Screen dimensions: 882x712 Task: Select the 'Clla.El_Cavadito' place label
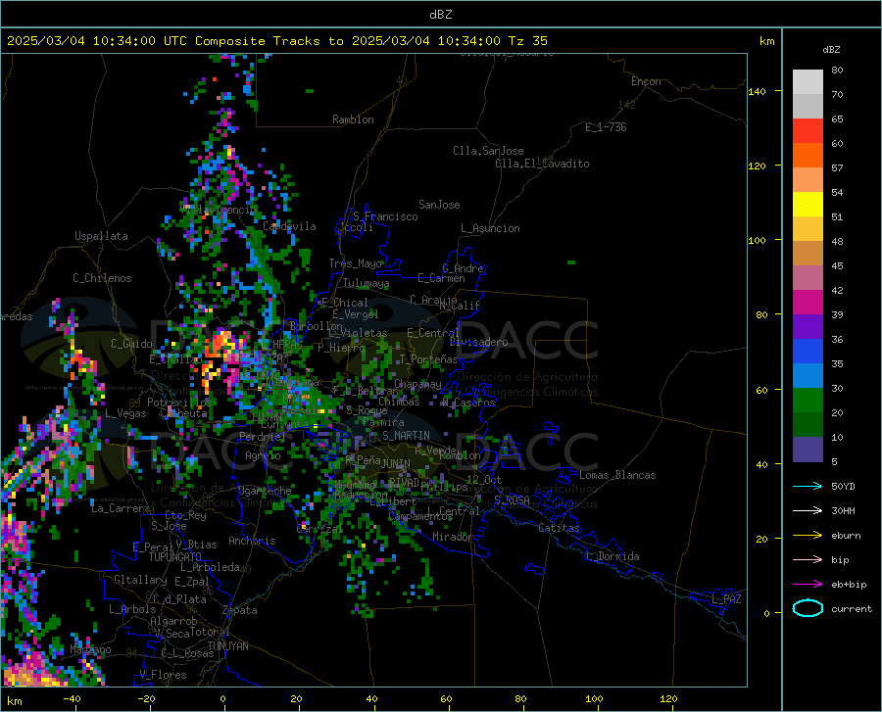542,164
